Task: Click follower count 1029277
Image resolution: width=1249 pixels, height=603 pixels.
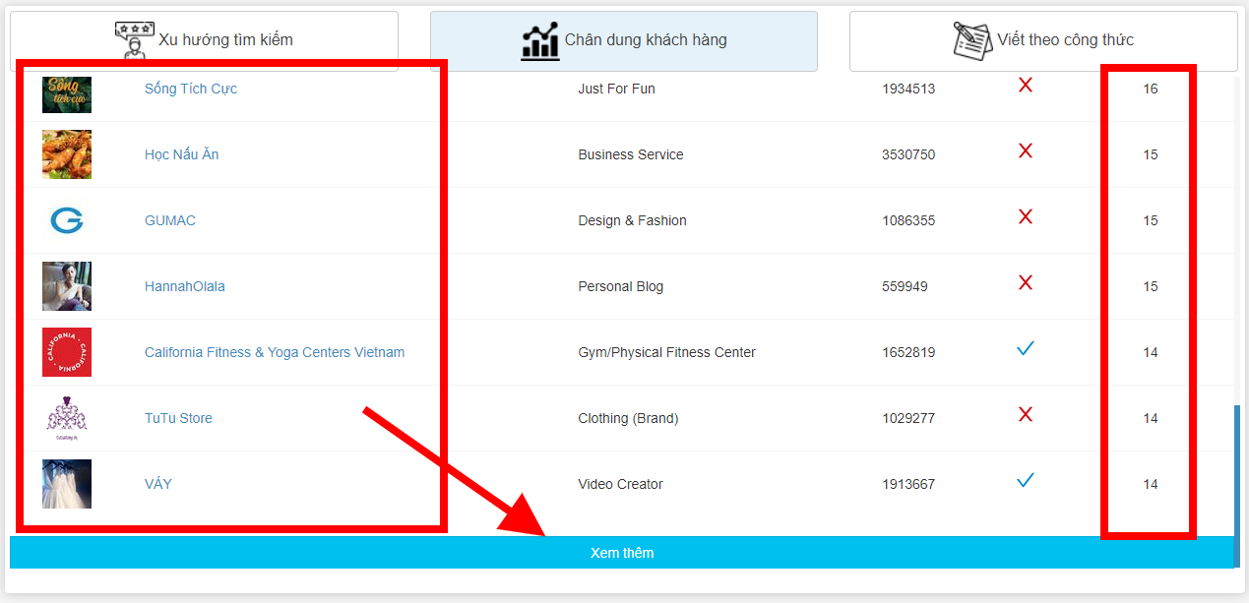Action: point(908,418)
